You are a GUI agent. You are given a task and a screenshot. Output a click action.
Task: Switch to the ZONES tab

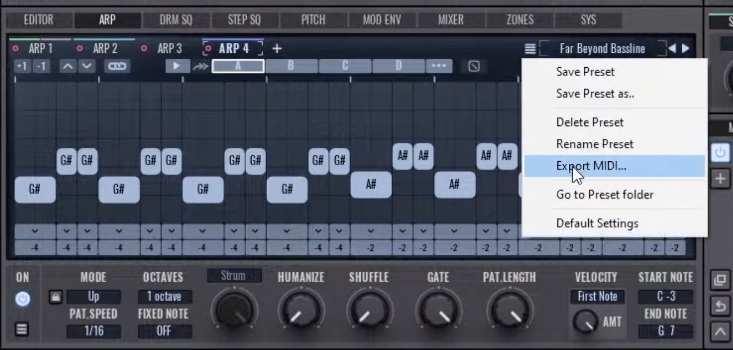(x=520, y=20)
